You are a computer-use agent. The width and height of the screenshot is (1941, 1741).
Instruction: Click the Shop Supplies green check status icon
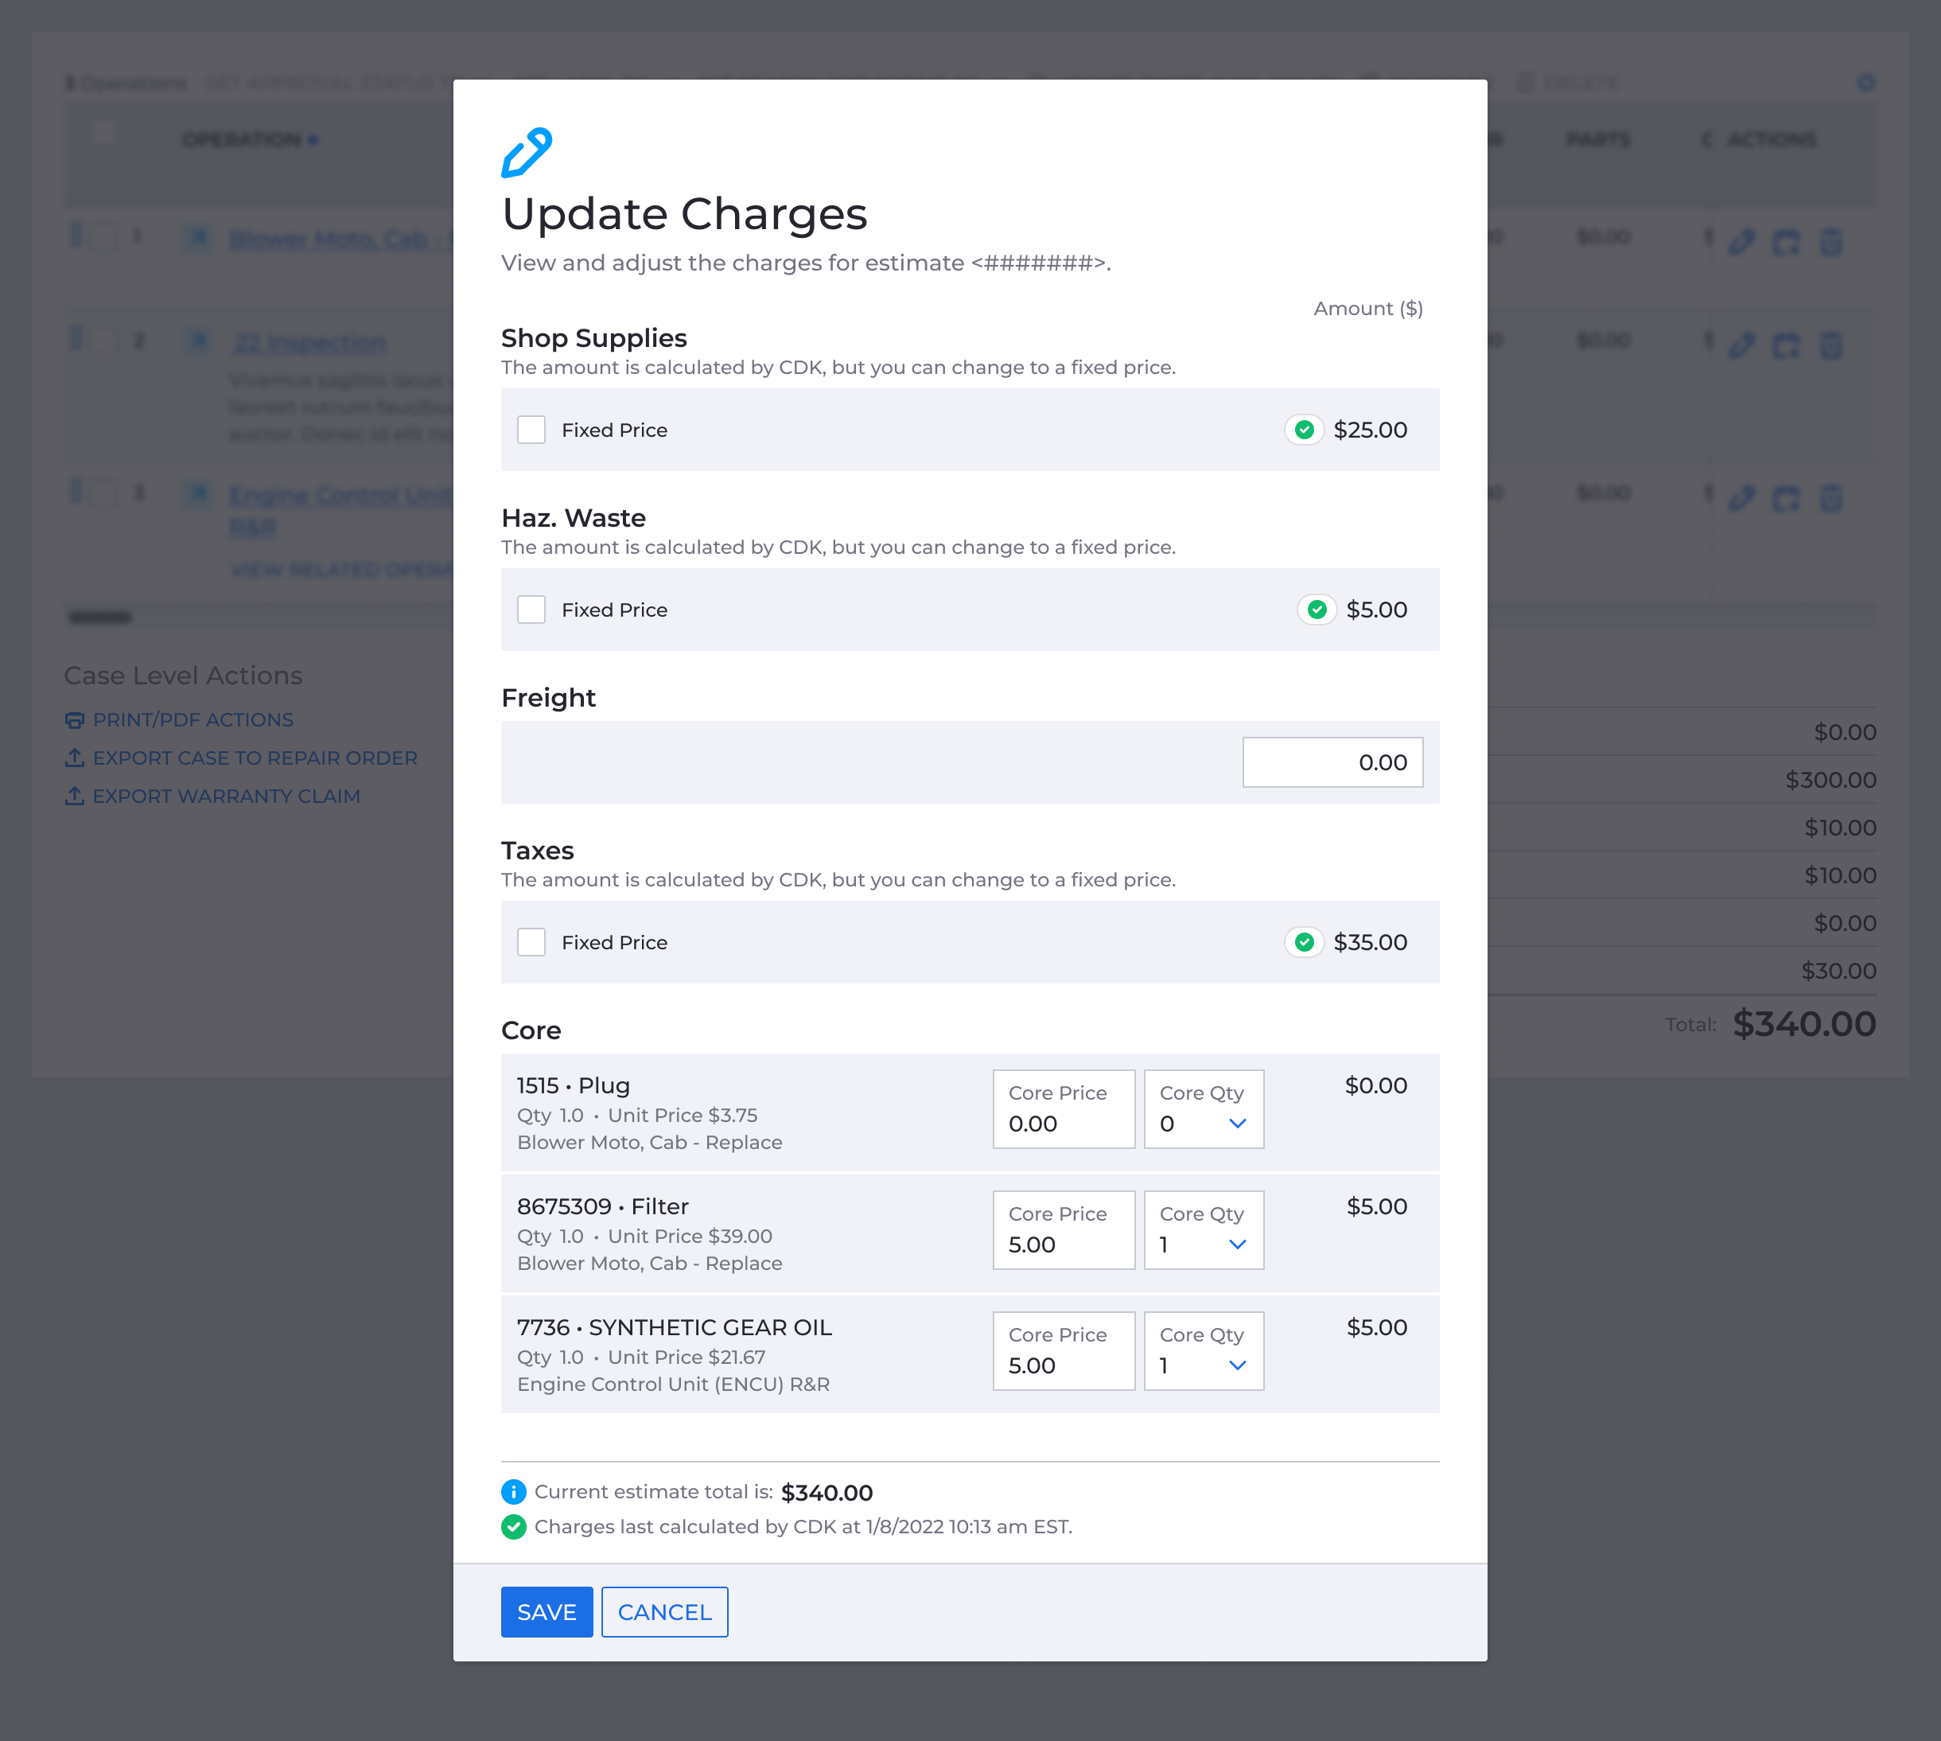pos(1303,430)
